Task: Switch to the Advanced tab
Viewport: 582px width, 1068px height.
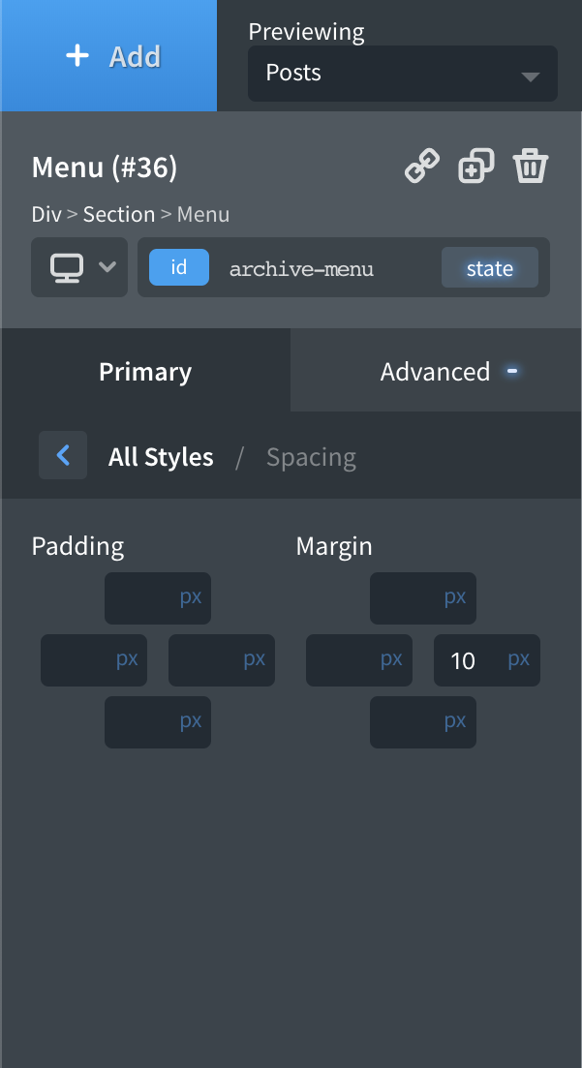Action: point(436,371)
